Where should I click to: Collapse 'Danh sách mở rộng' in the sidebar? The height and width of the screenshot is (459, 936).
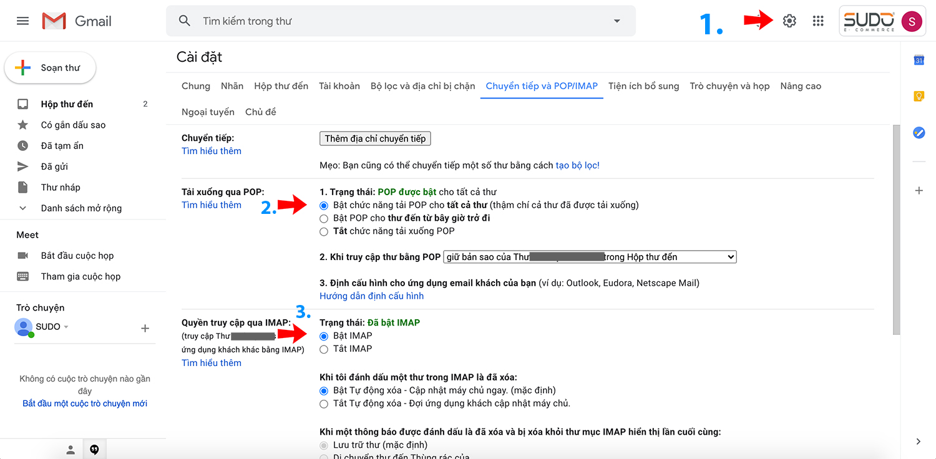[x=22, y=208]
